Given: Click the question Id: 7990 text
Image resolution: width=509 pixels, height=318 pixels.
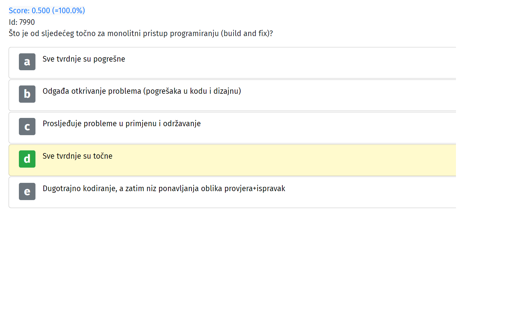Looking at the screenshot, I should coord(22,22).
